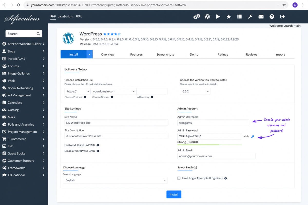The width and height of the screenshot is (308, 205).
Task: Open the protocol https:// dropdown
Action: click(x=77, y=91)
